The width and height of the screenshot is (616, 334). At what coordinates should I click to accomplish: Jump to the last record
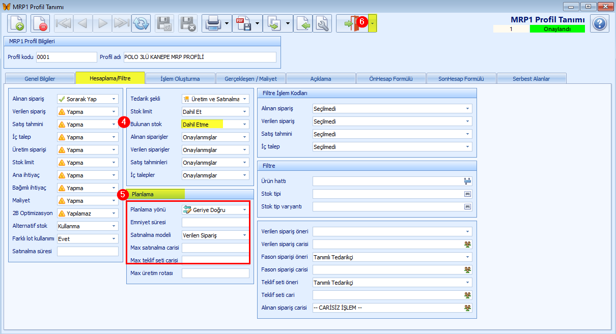122,23
